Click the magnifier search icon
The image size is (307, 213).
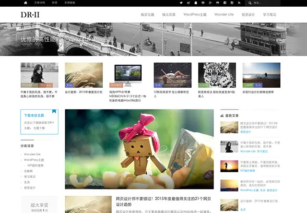click(x=250, y=3)
